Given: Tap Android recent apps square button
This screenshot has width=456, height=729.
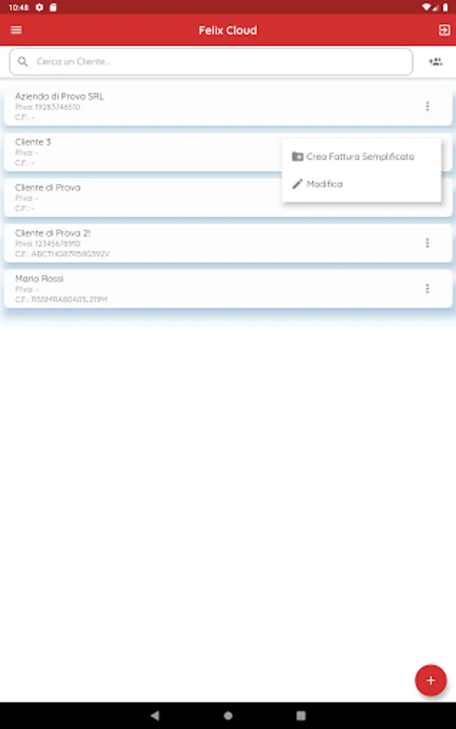Looking at the screenshot, I should coord(300,715).
